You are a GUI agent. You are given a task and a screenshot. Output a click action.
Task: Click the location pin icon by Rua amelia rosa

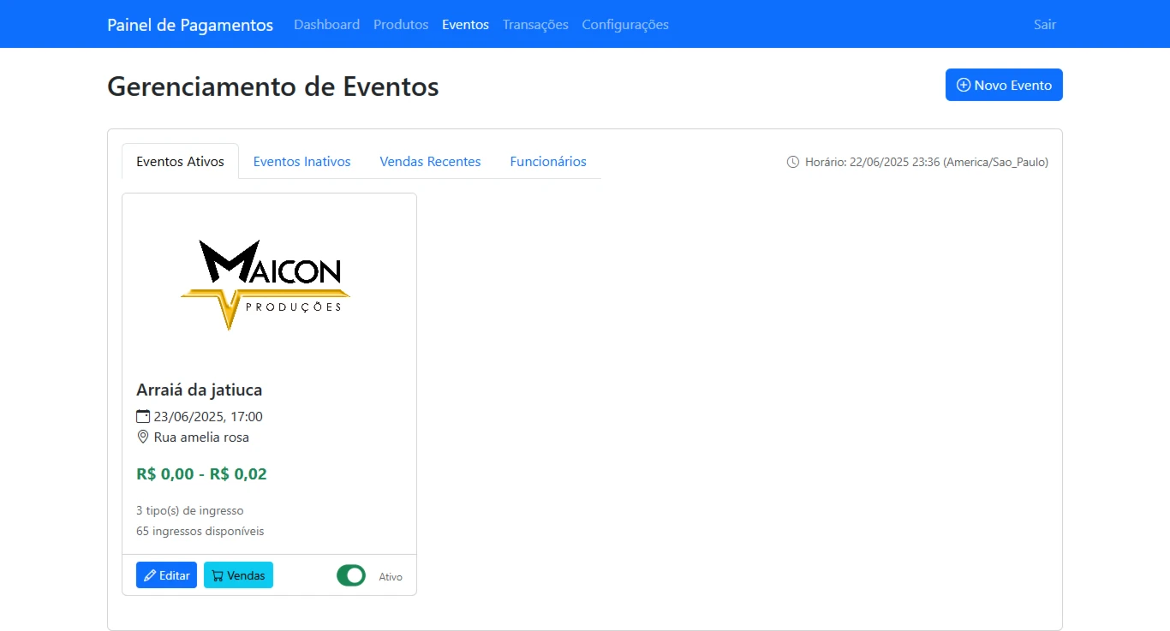pos(143,437)
